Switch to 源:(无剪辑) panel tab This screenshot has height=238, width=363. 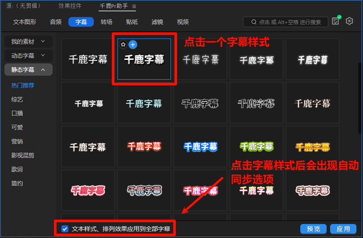click(24, 6)
